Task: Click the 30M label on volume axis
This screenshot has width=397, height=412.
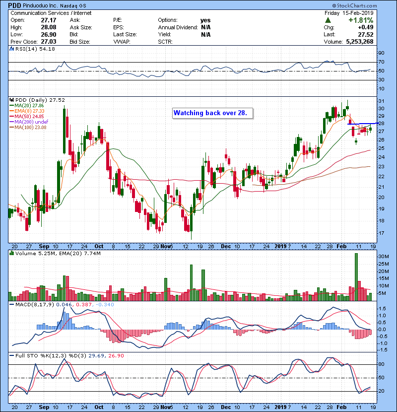Action: [x=384, y=257]
